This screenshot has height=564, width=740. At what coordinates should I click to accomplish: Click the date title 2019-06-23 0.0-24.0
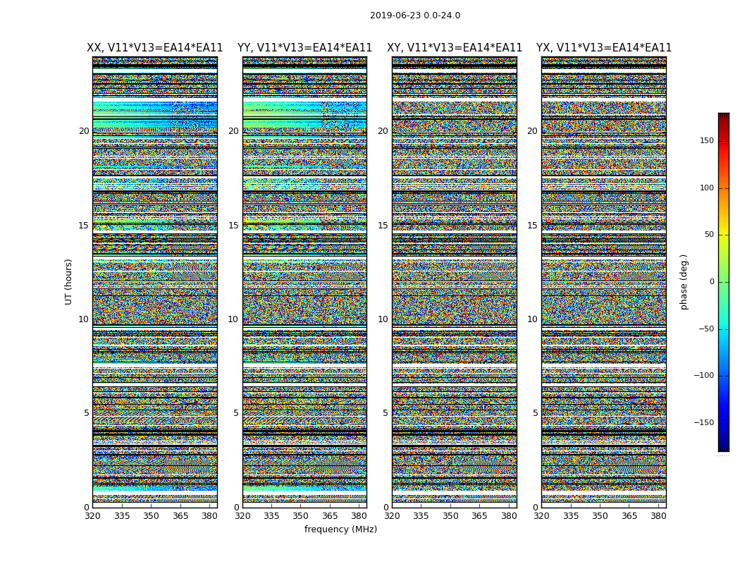click(414, 16)
